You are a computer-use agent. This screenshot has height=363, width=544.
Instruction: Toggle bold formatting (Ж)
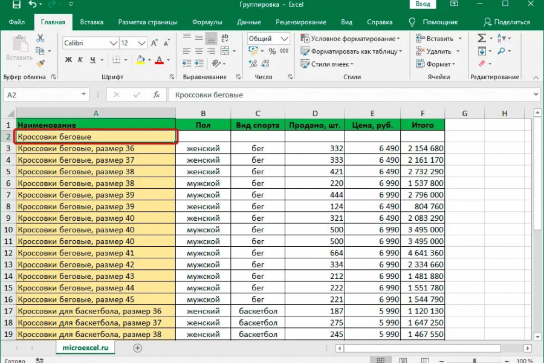pyautogui.click(x=68, y=60)
